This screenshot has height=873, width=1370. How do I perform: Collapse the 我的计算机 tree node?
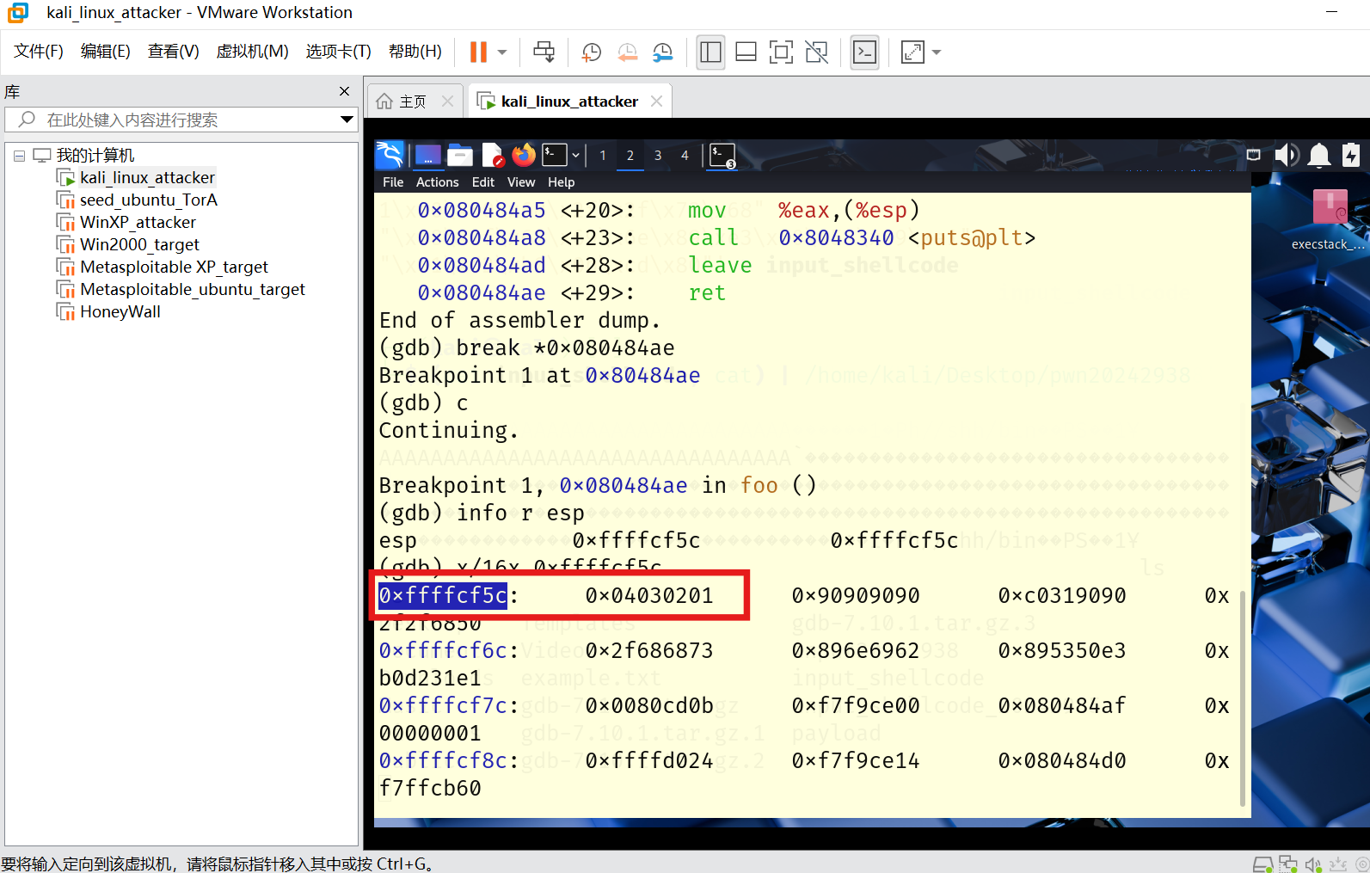(x=19, y=156)
